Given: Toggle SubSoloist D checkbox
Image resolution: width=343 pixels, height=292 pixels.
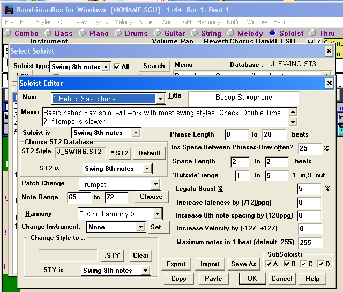Looking at the screenshot, I should pos(320,264).
